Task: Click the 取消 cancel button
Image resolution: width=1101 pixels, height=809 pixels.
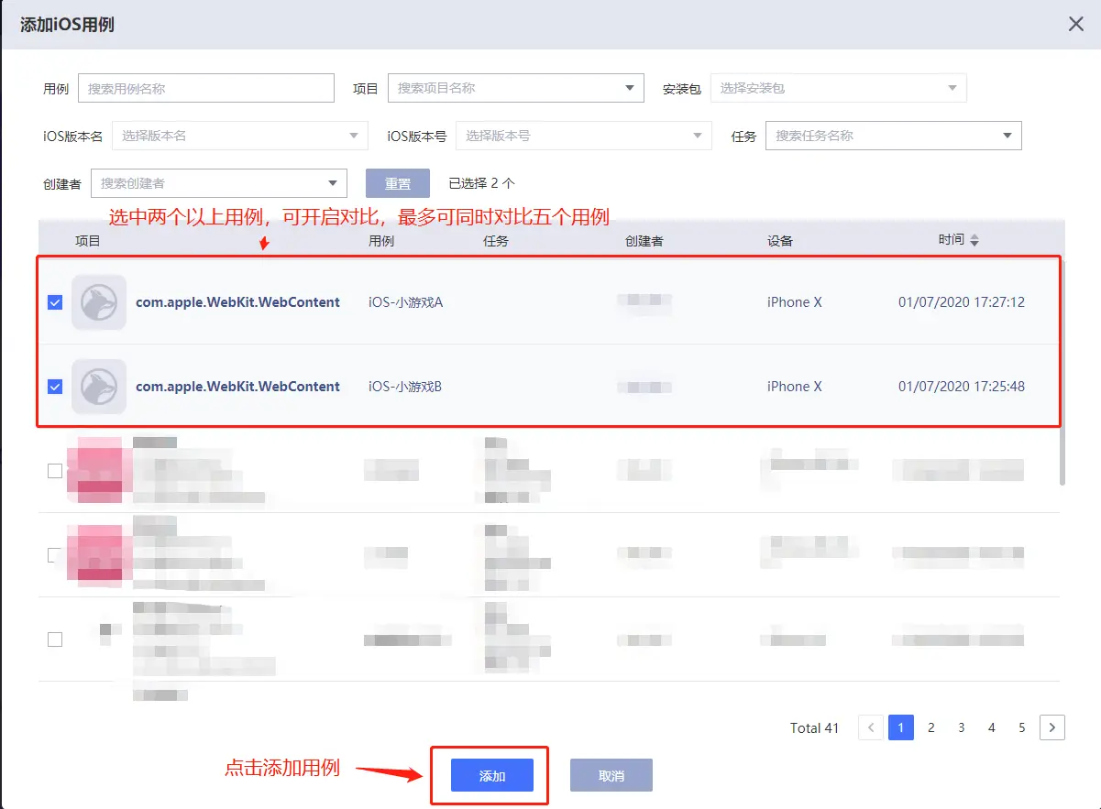Action: point(611,775)
